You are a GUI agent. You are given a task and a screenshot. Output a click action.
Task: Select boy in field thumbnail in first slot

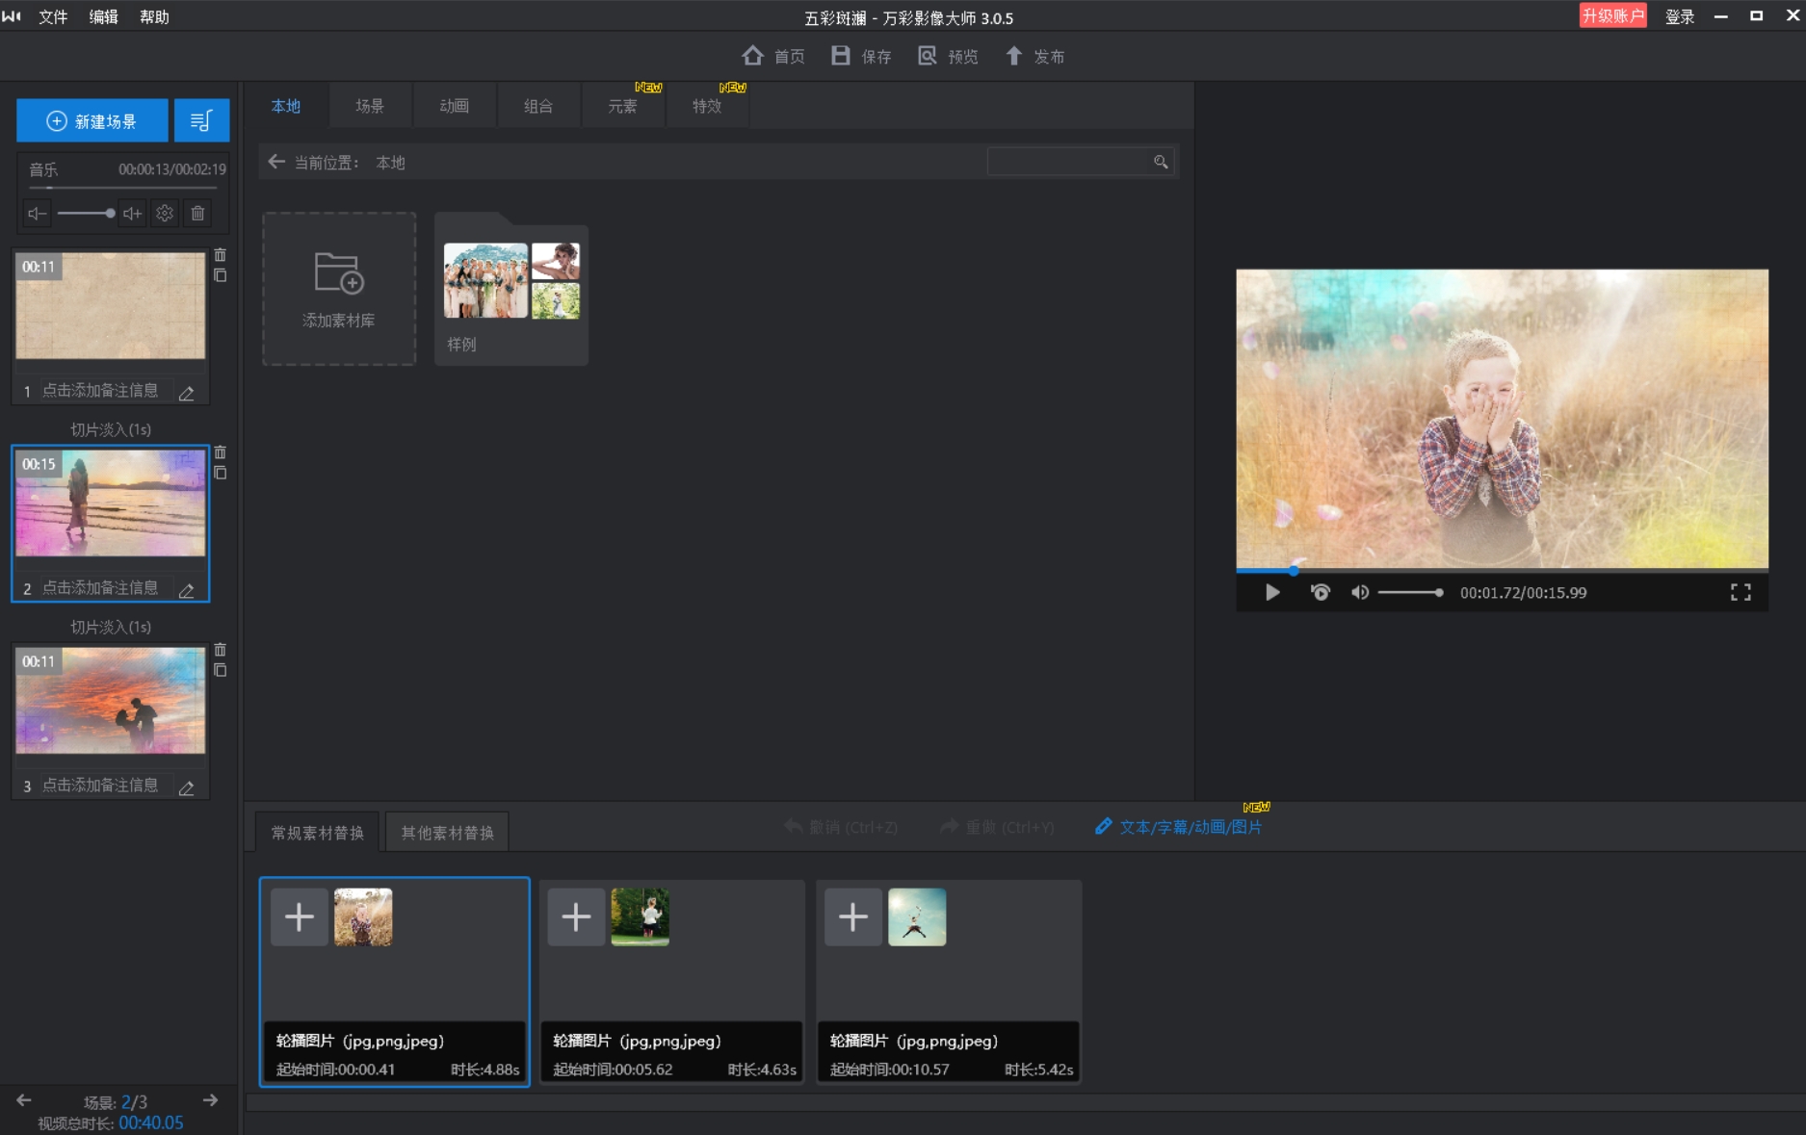pos(363,916)
